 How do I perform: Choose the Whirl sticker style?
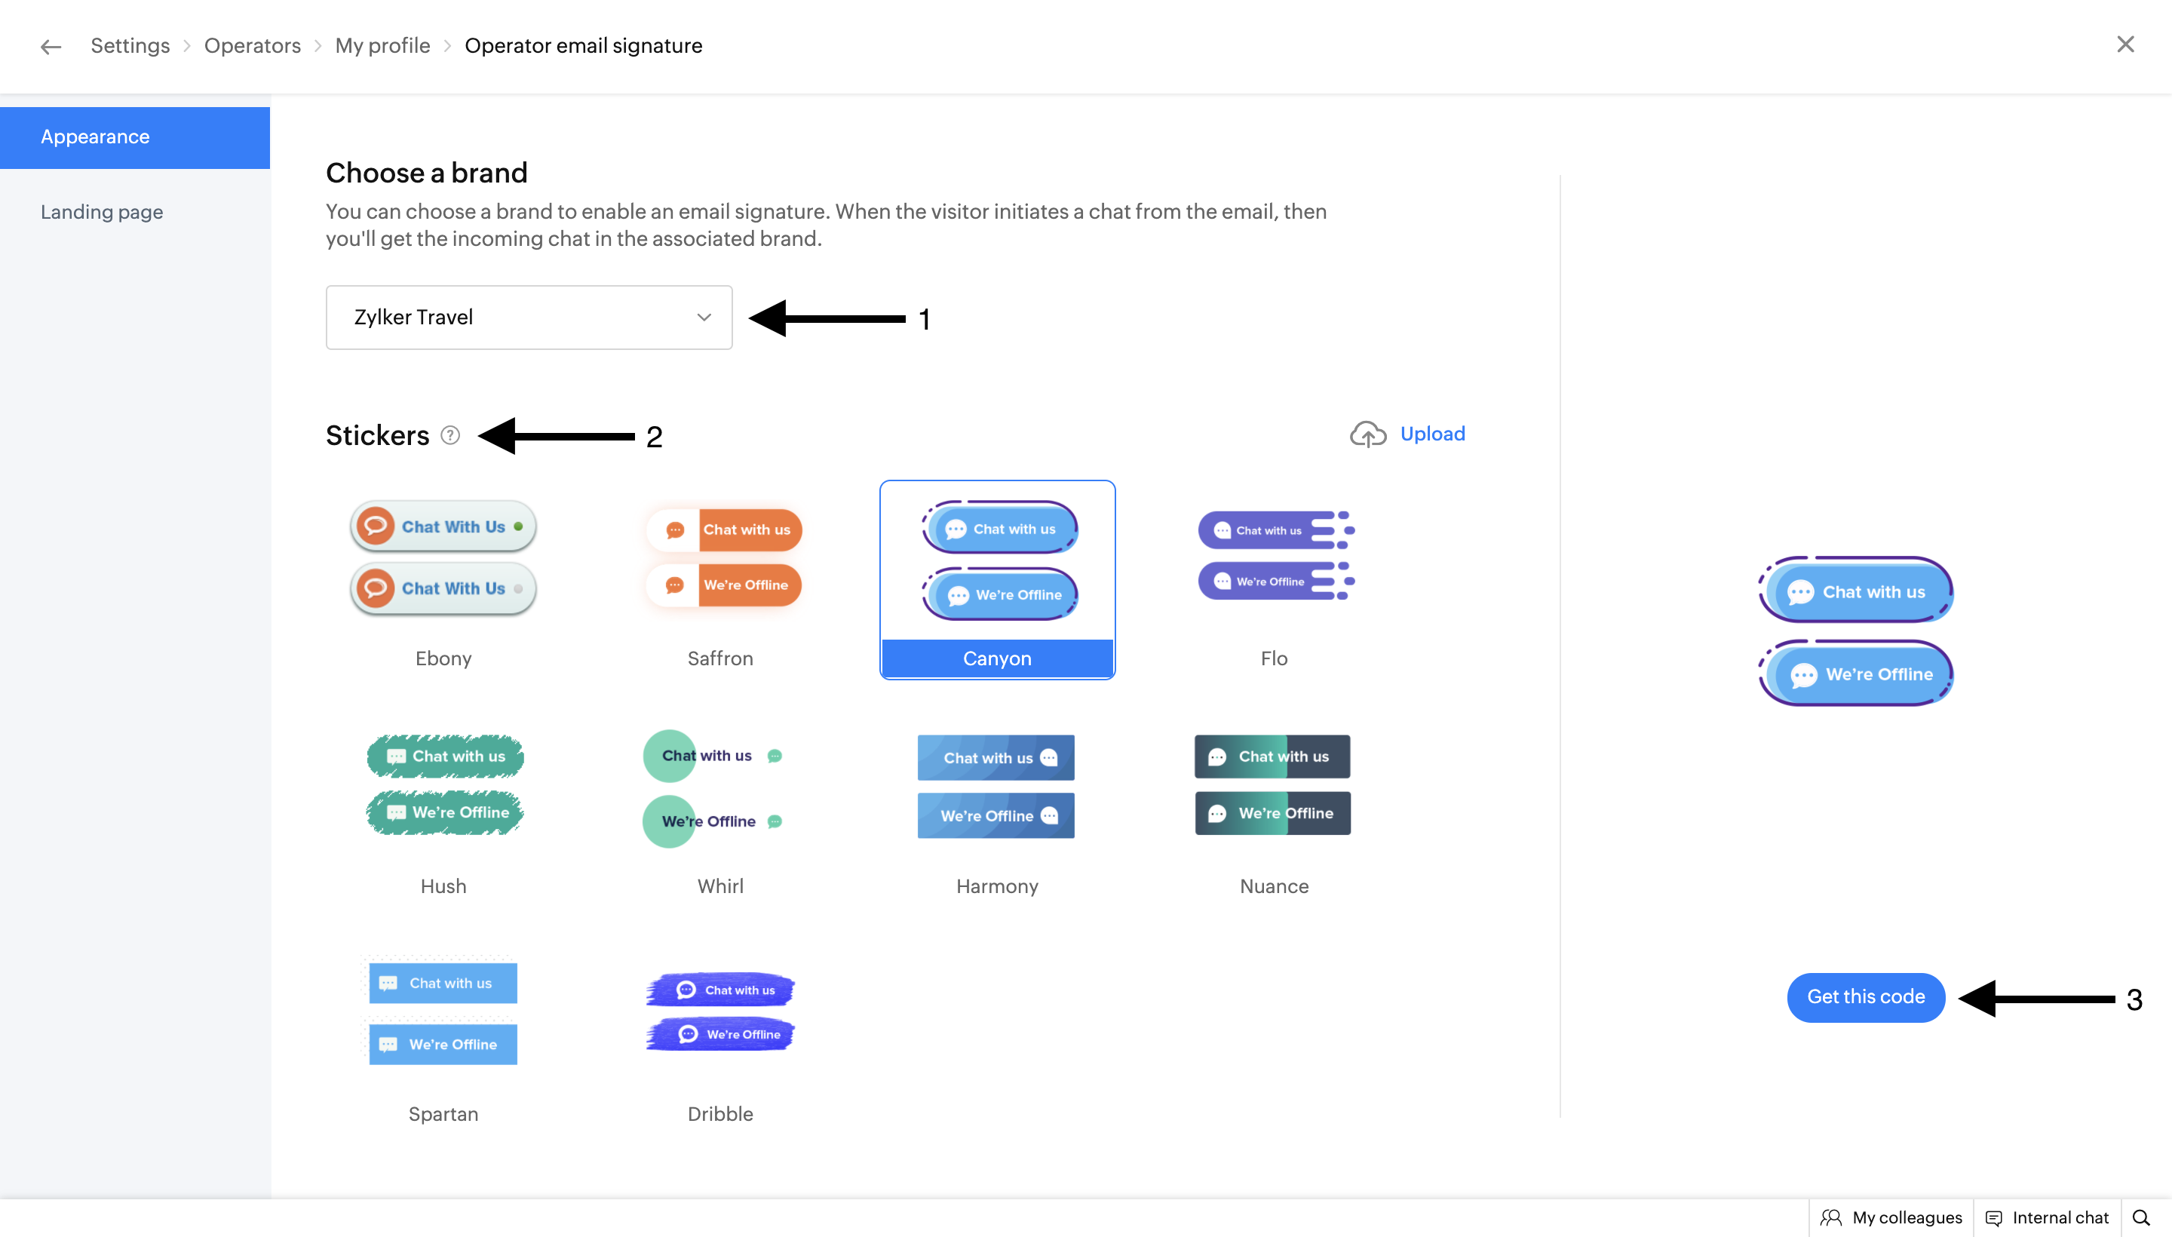coord(720,809)
